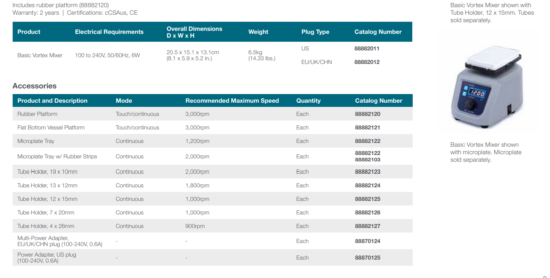Select "Power Adapter, US plug" description
Viewport: 550px width, 278px height.
coord(47,258)
